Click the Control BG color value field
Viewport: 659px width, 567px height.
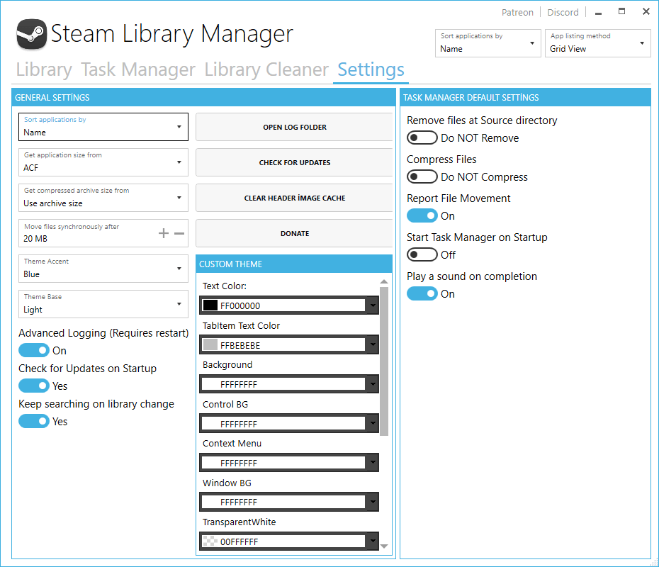(x=283, y=424)
